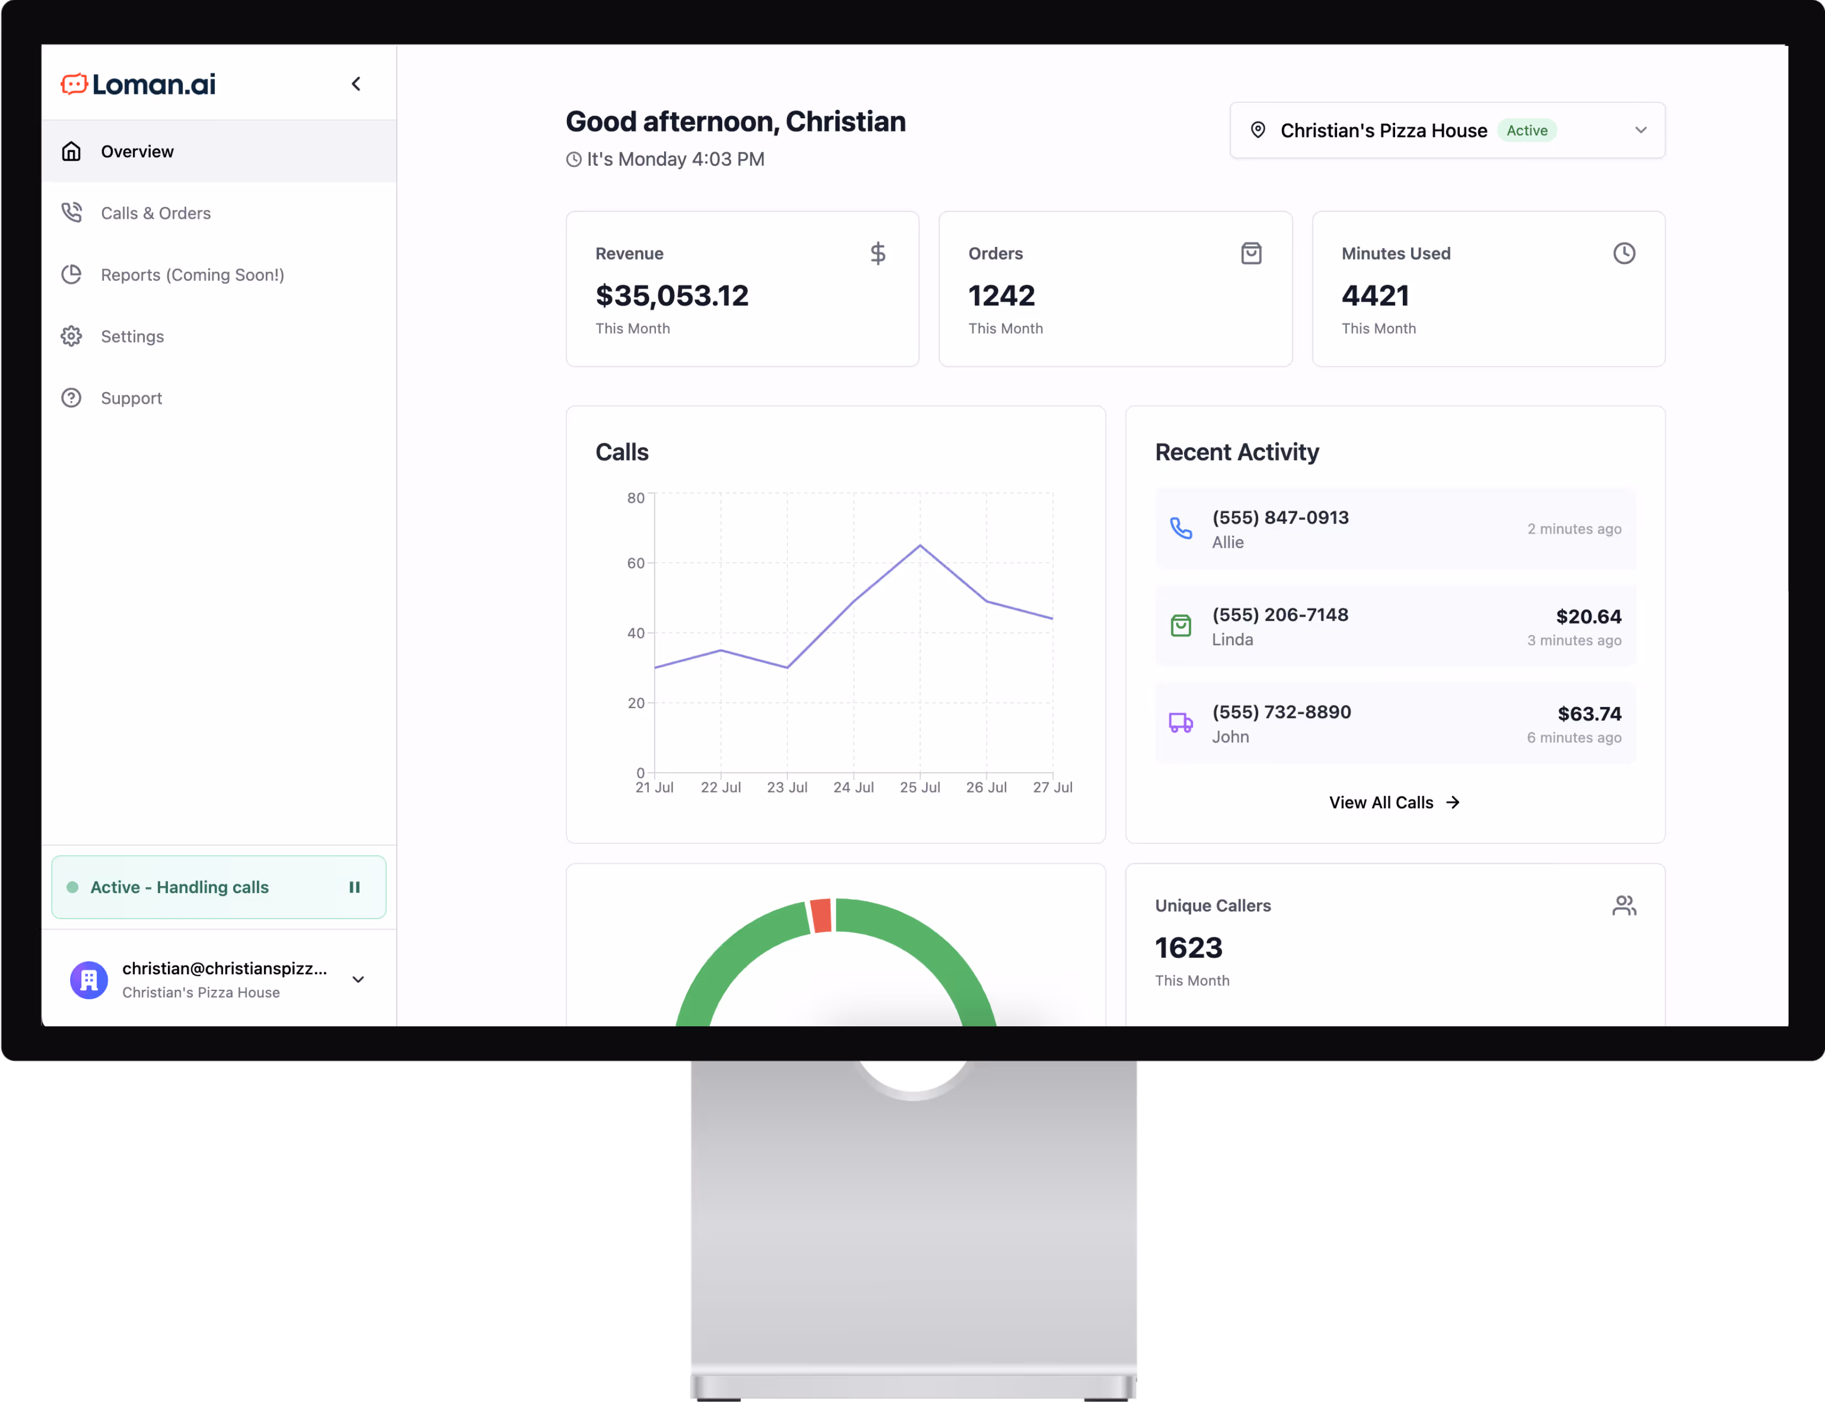Click the clock icon beside Monday 4:03 PM
Screen dimensions: 1825x1403
click(574, 160)
